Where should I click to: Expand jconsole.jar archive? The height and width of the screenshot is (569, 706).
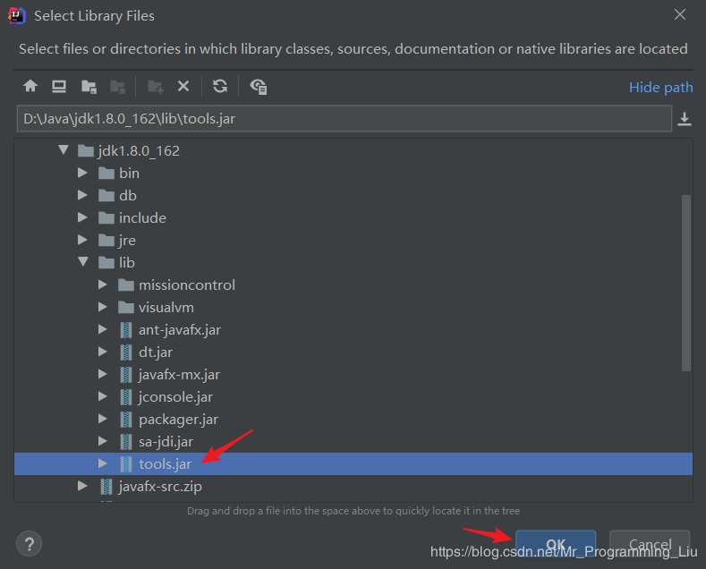tap(103, 396)
